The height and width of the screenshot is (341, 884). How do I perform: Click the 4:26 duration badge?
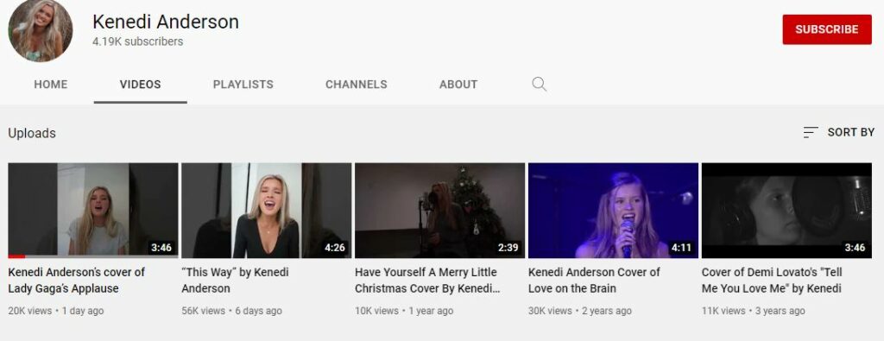[335, 248]
